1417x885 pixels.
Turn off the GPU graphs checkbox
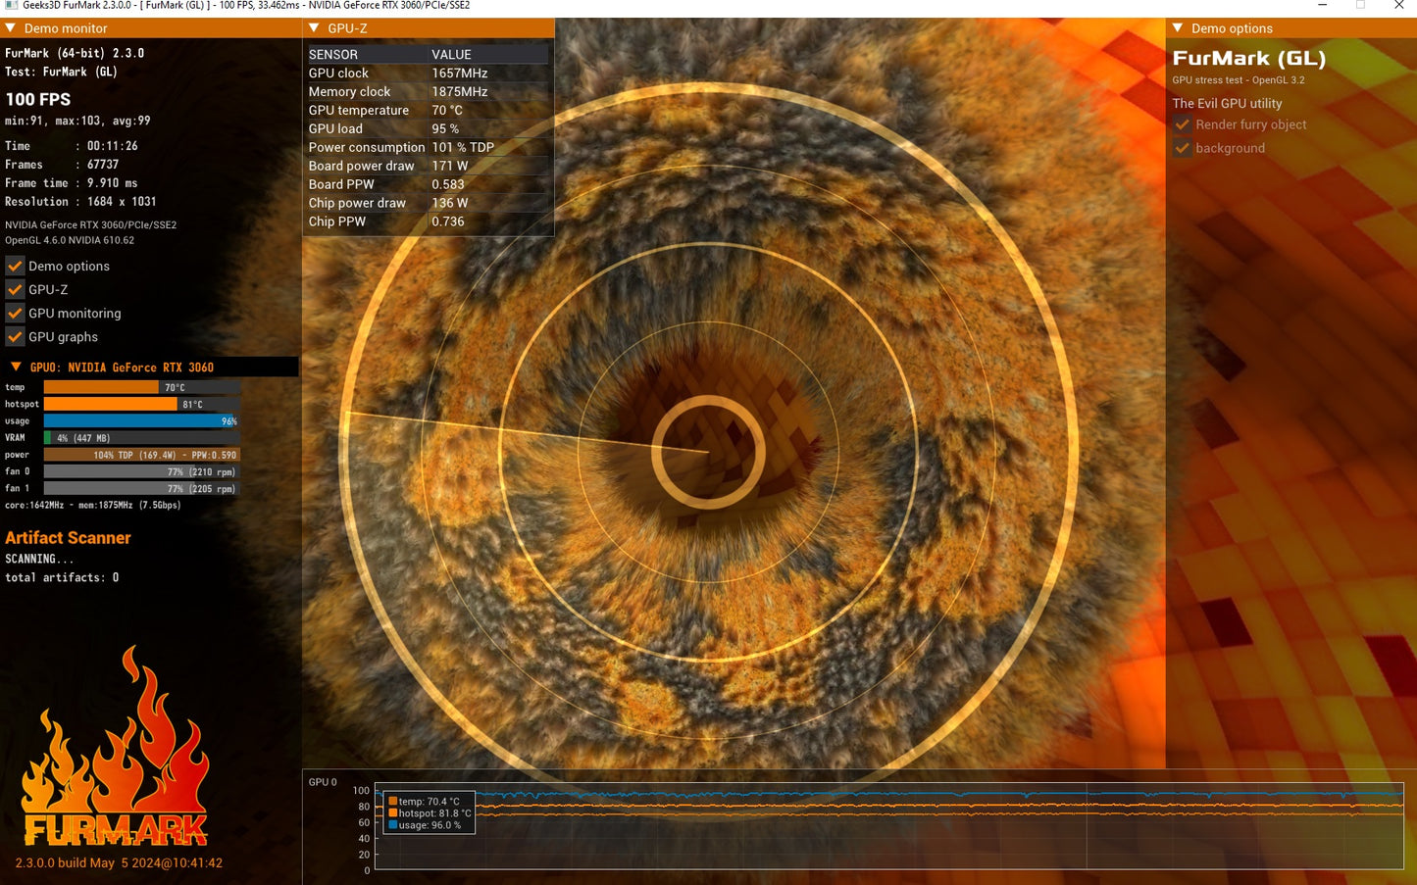[15, 336]
